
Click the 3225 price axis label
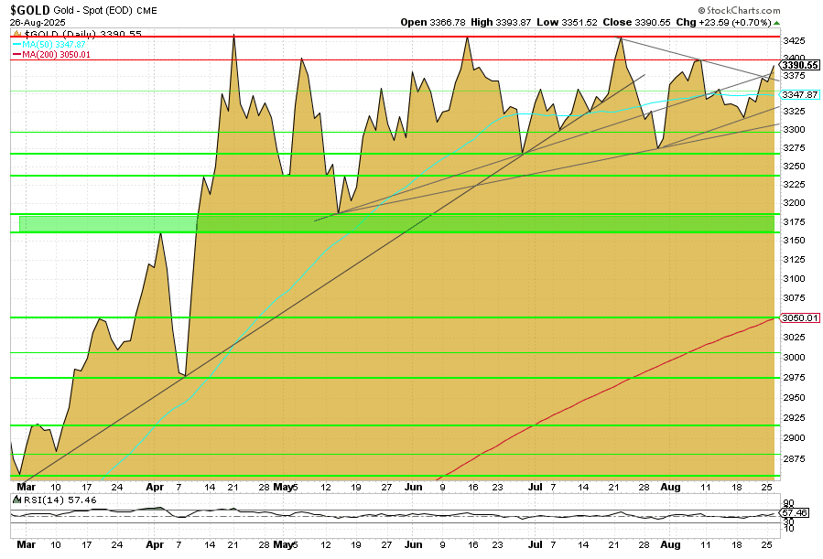point(794,184)
